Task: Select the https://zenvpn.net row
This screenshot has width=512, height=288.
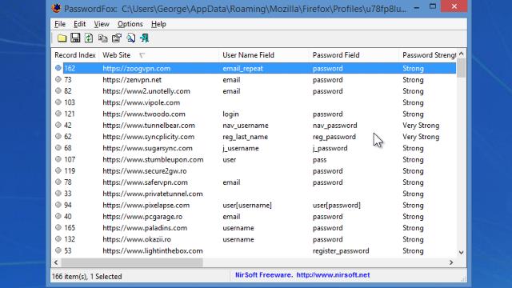Action: pos(254,80)
